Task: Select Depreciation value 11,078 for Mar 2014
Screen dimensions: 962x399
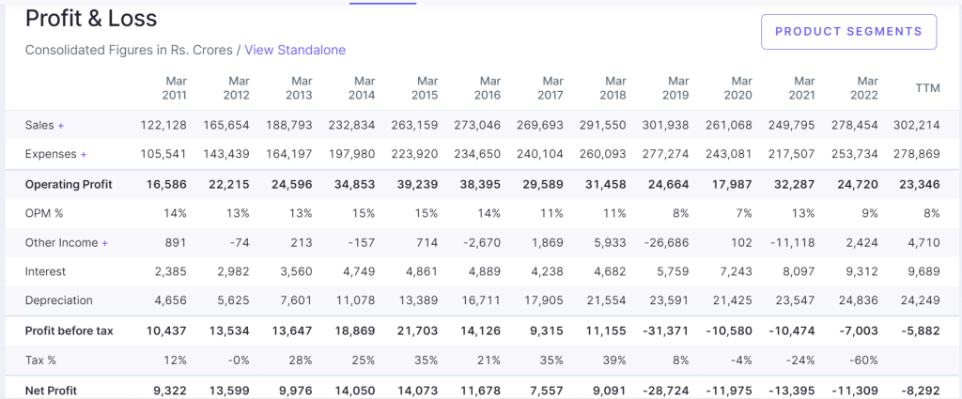Action: tap(355, 300)
